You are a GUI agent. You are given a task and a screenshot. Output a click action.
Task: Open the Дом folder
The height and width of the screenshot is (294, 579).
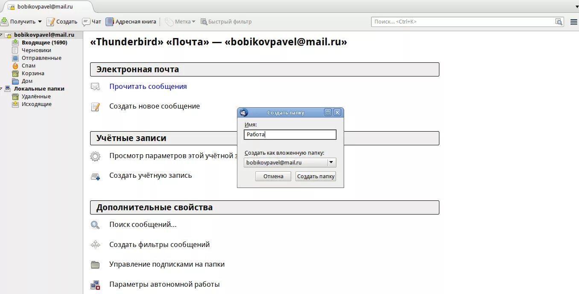pos(27,81)
